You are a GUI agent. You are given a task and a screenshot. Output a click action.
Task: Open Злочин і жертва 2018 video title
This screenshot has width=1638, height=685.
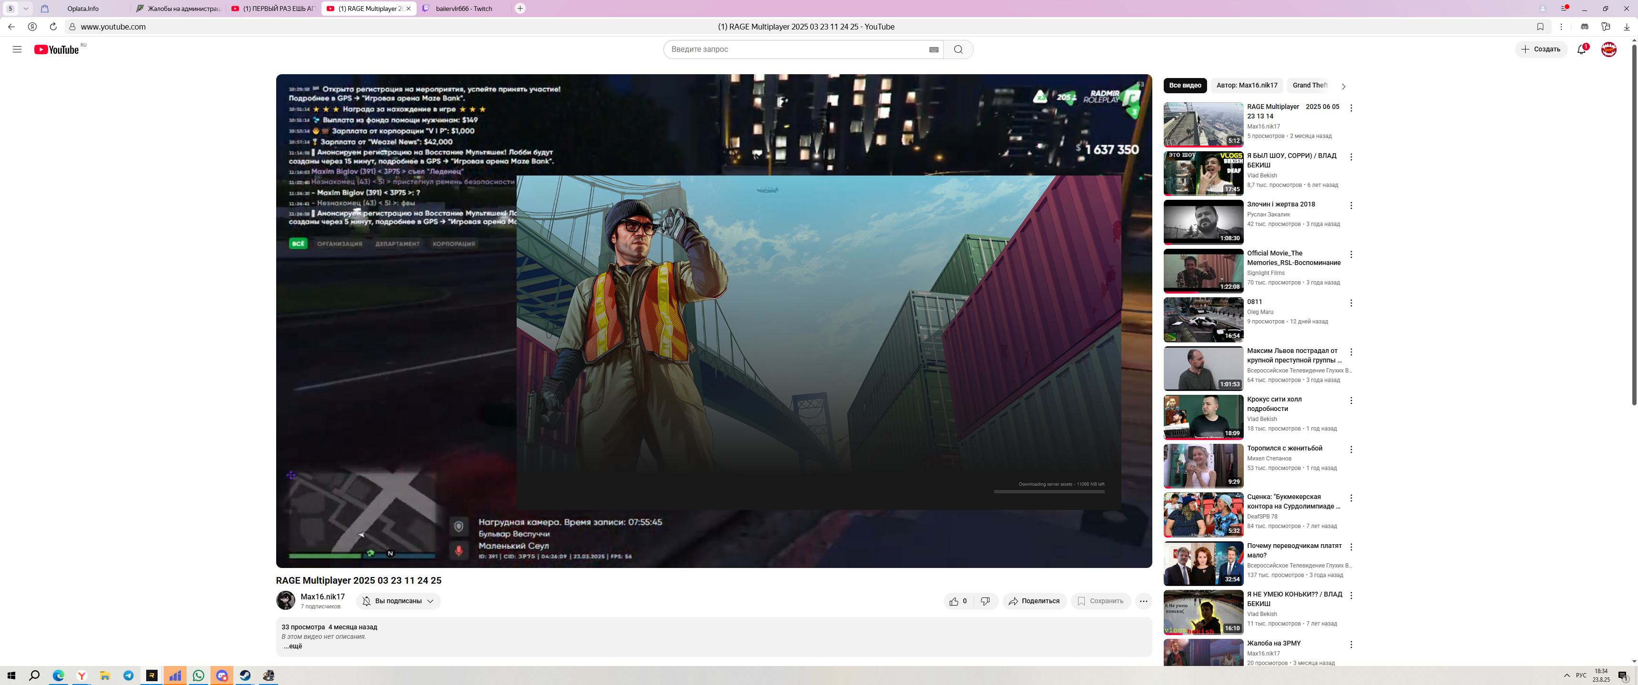[1281, 205]
